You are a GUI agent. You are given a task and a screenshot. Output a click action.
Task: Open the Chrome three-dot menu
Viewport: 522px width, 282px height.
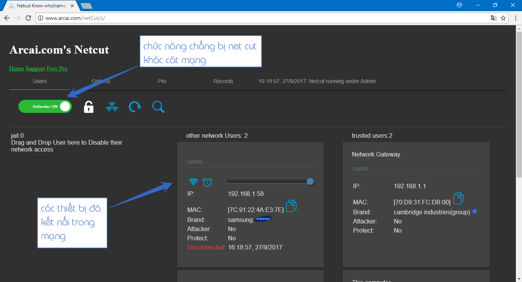click(515, 18)
